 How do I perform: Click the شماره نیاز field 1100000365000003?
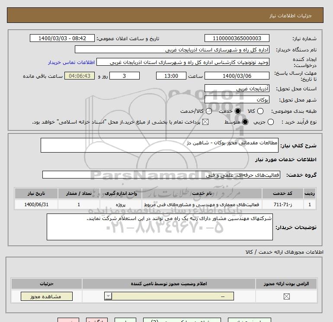tap(237, 38)
